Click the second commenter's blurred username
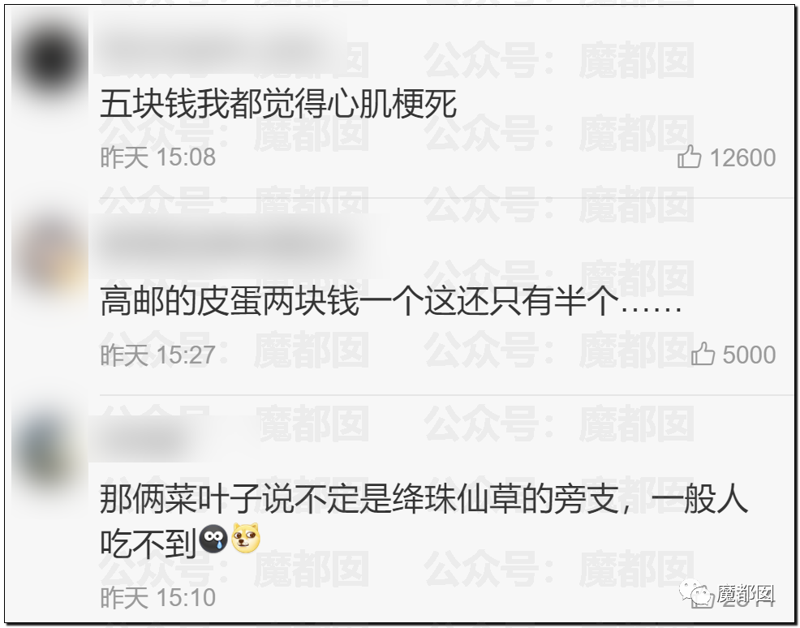 pos(236,244)
